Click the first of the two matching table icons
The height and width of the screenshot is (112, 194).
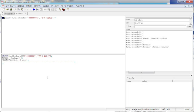(x=52, y=9)
